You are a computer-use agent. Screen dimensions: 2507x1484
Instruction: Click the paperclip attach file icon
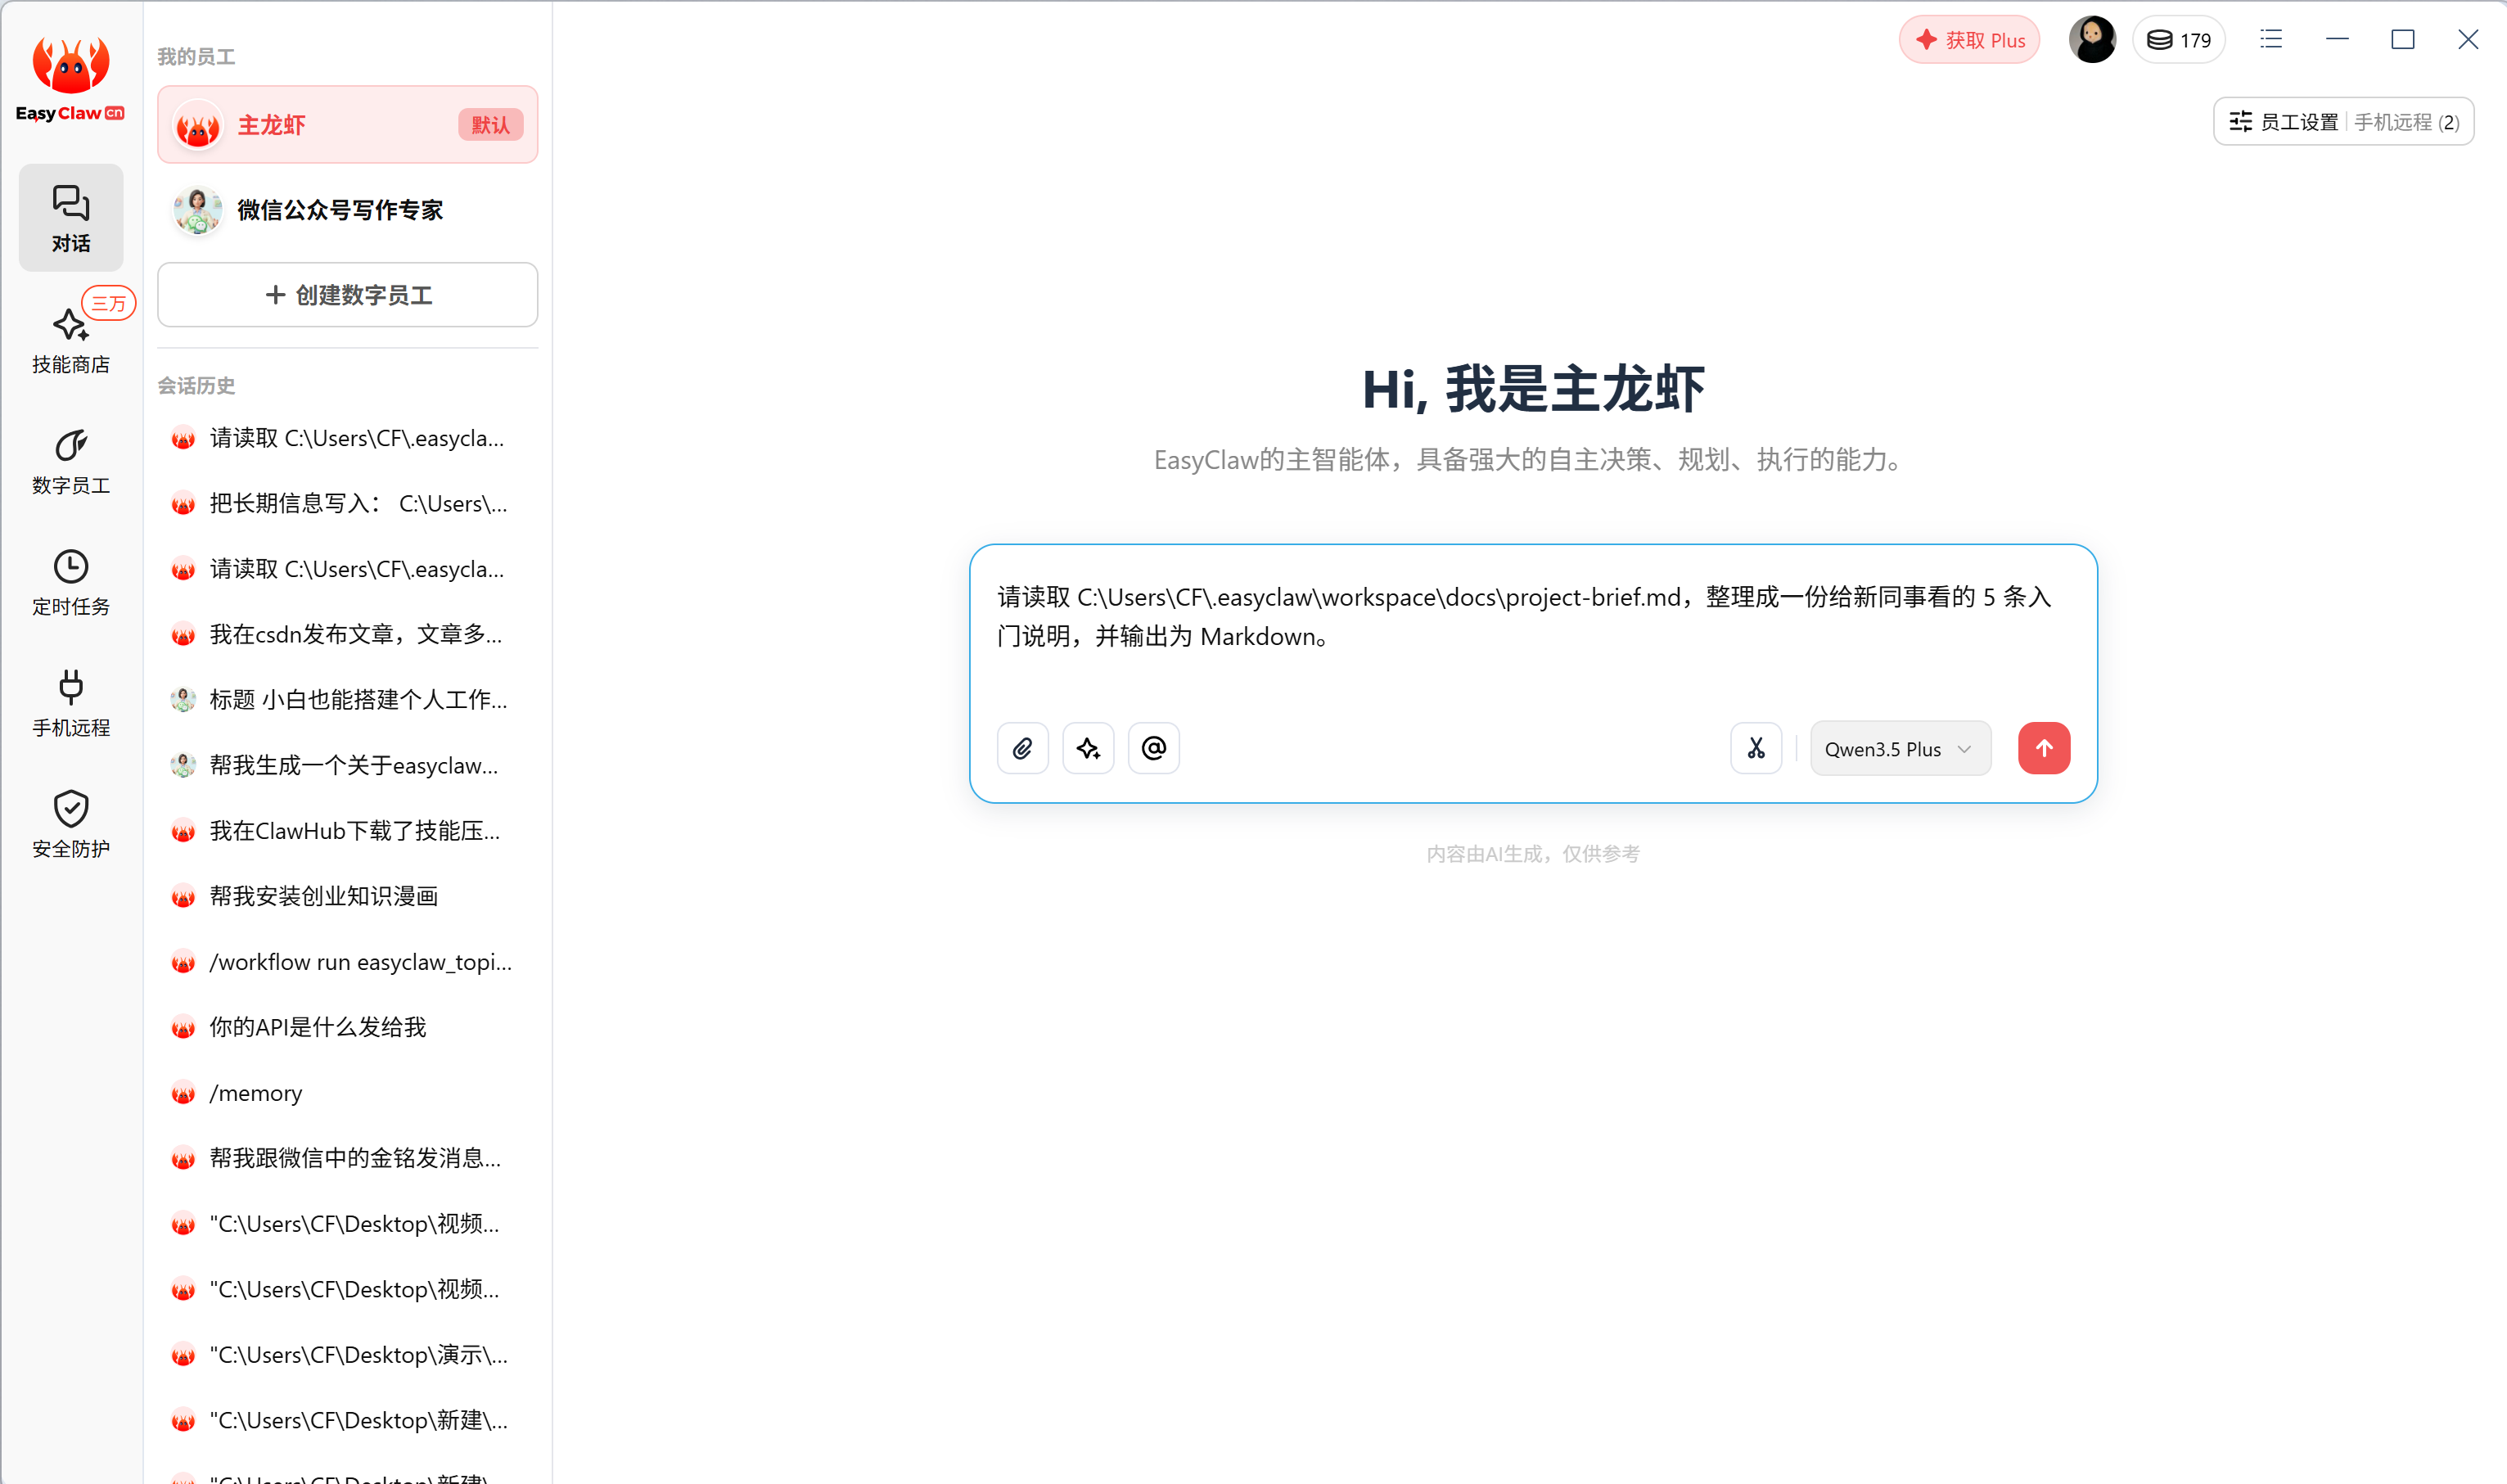(x=1022, y=748)
